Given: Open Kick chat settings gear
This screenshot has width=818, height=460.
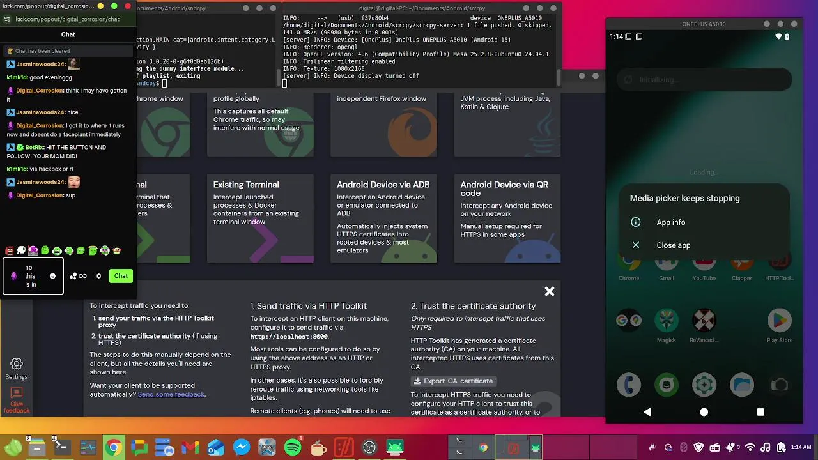Looking at the screenshot, I should click(x=98, y=276).
